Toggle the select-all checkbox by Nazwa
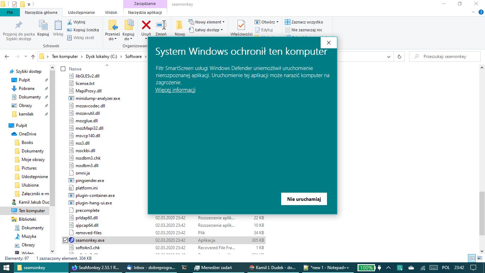The height and width of the screenshot is (273, 485). point(63,69)
